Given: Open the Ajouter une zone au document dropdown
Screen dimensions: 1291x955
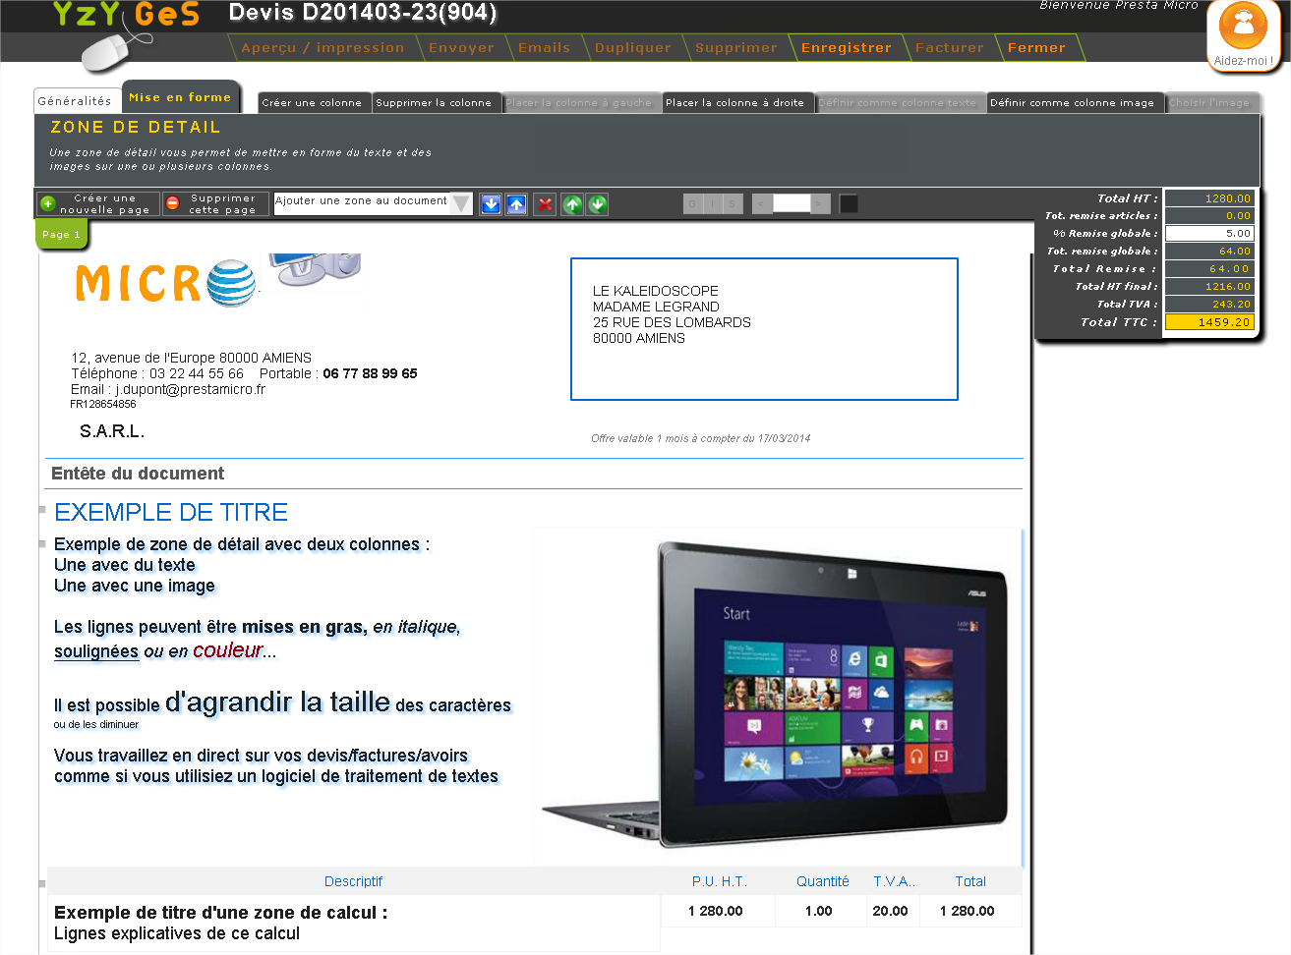Looking at the screenshot, I should click(373, 202).
